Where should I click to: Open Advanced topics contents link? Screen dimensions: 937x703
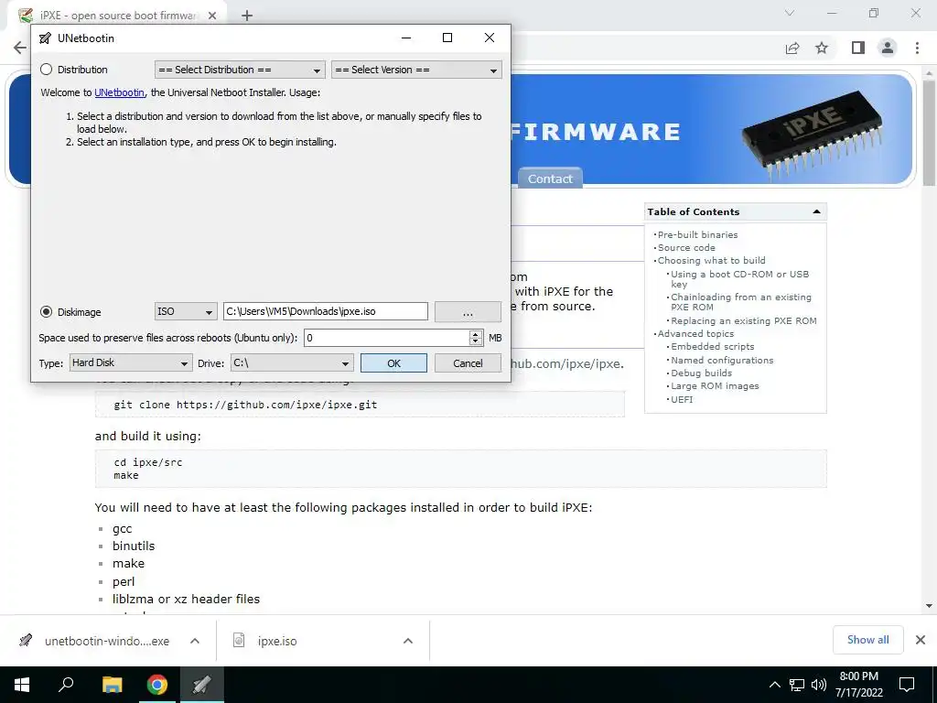point(695,333)
